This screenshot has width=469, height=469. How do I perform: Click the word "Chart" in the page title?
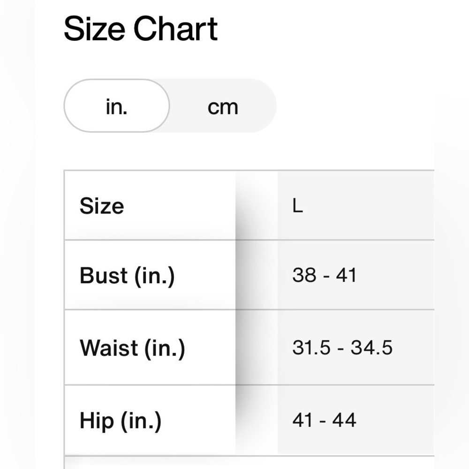[175, 28]
